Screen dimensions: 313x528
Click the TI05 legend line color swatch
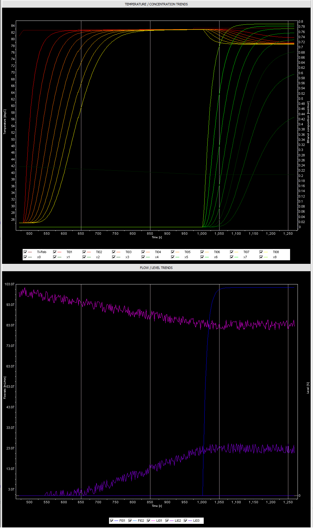pos(177,252)
